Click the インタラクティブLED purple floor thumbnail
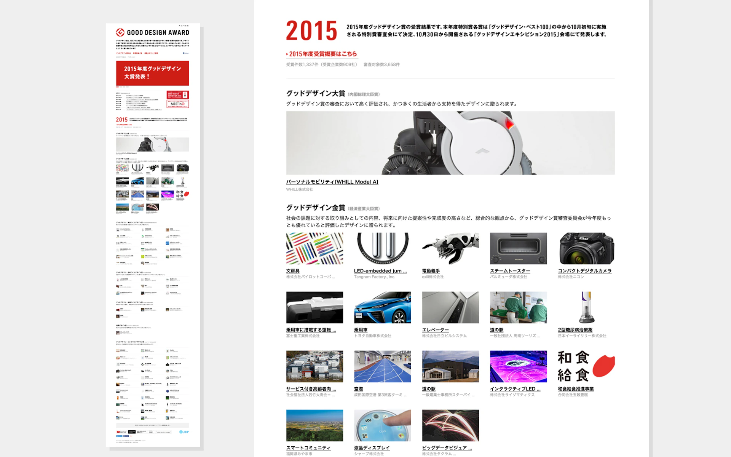Image resolution: width=731 pixels, height=457 pixels. click(x=518, y=366)
